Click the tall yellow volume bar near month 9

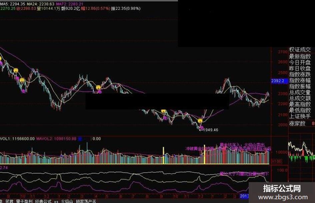[164, 155]
